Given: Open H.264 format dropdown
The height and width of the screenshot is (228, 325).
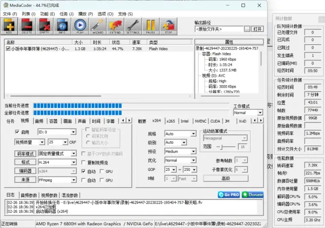Looking at the screenshot, I should (73, 162).
